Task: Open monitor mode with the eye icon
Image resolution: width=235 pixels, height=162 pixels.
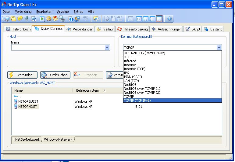Action: [62, 19]
